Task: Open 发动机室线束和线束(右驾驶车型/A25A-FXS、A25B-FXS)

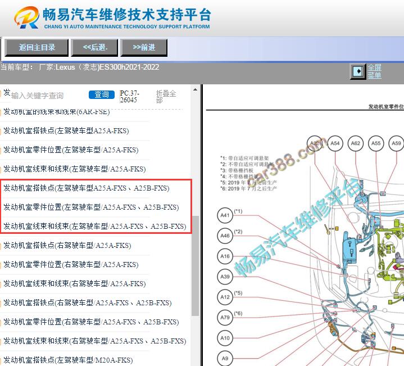Action: point(94,341)
